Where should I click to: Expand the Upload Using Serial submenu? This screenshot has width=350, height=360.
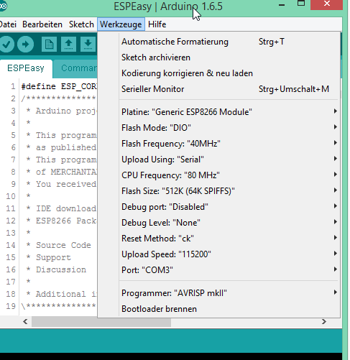tap(218, 160)
